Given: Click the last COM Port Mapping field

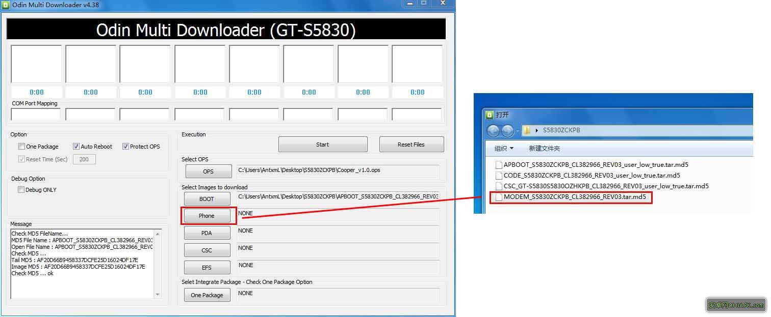Looking at the screenshot, I should (x=417, y=114).
